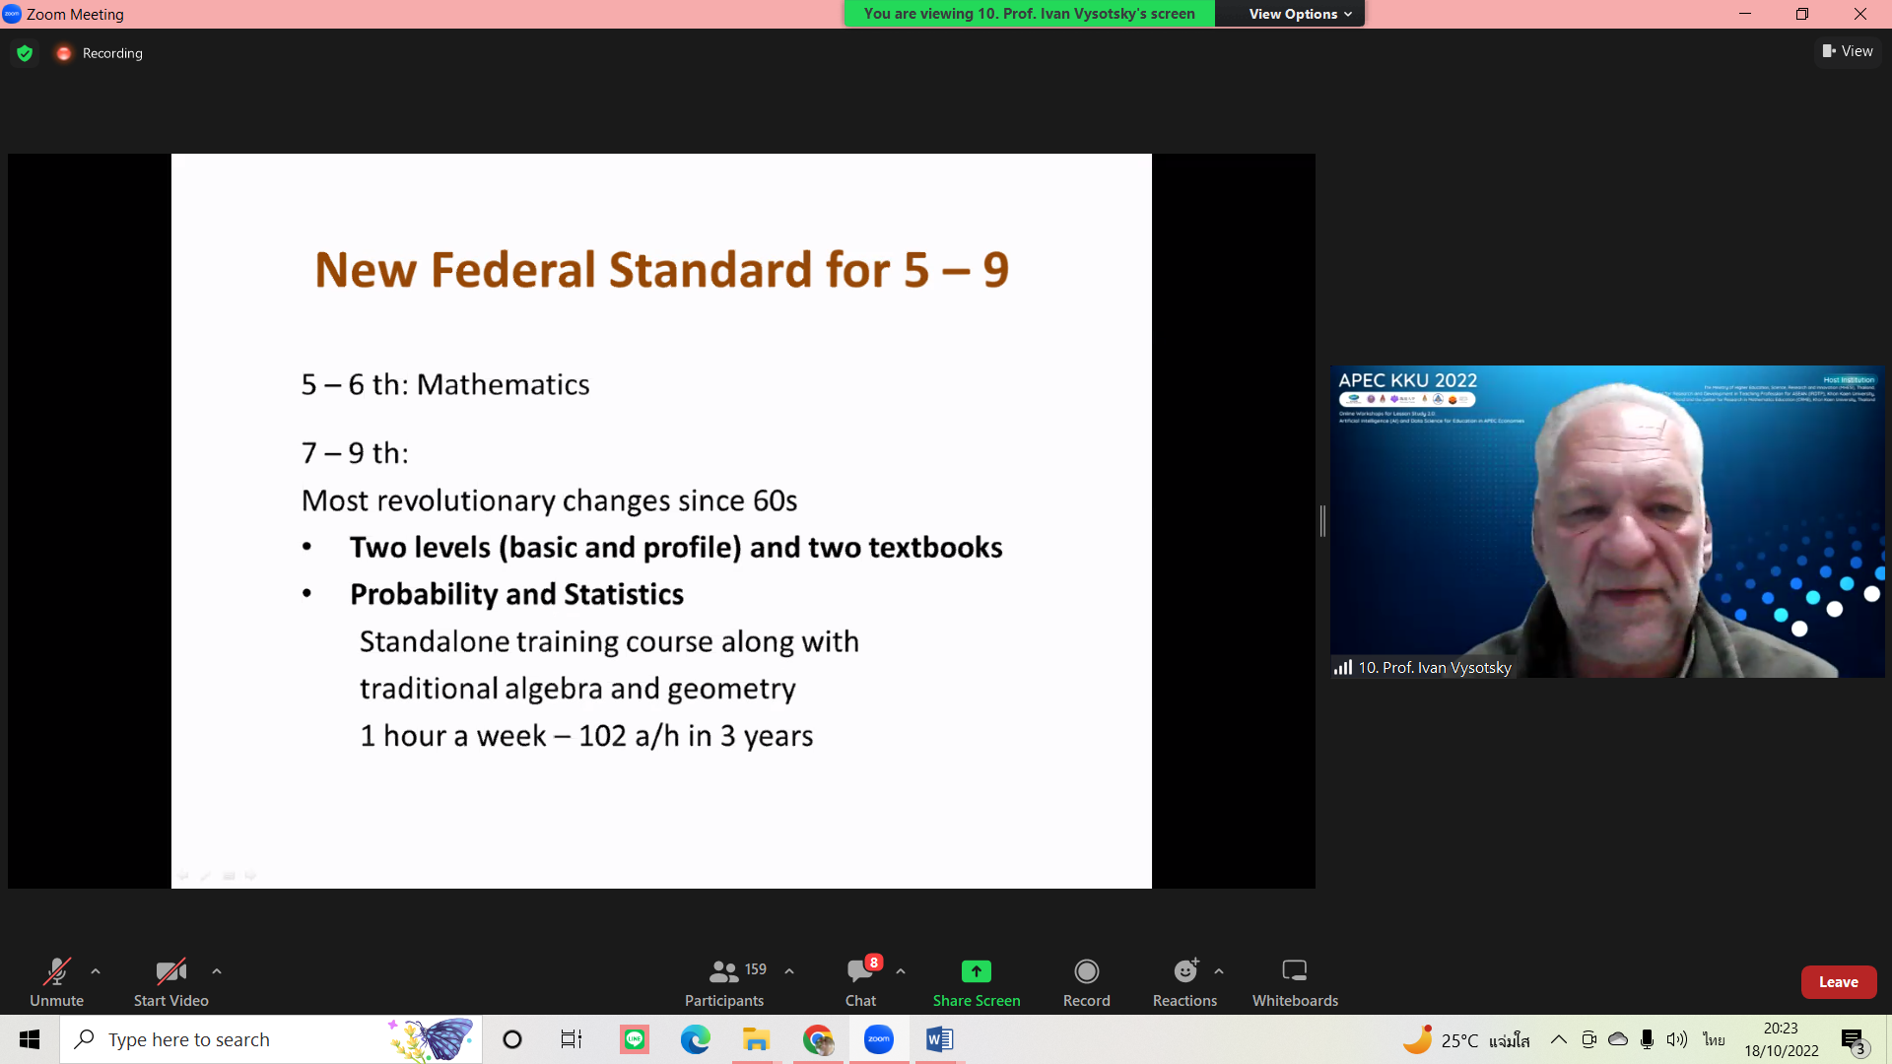1892x1064 pixels.
Task: Open the View Options dropdown
Action: point(1299,14)
